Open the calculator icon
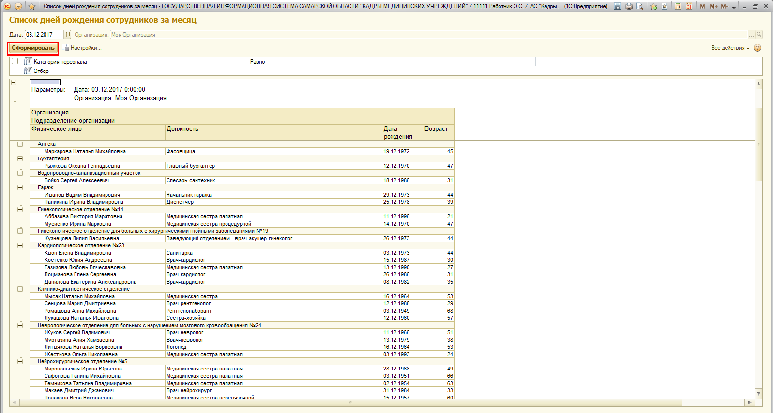The height and width of the screenshot is (413, 773). coord(678,6)
